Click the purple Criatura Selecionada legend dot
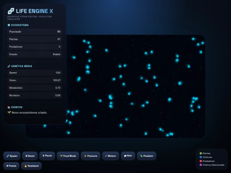 tap(201, 165)
